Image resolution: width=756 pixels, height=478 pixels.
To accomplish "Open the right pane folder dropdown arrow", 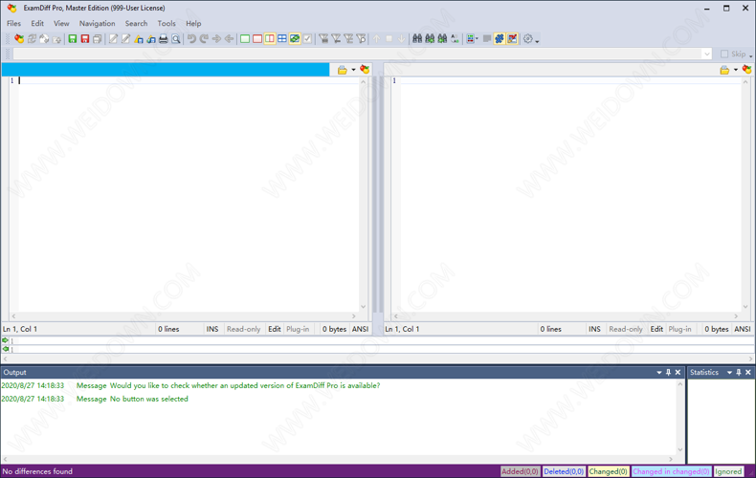I will coord(736,70).
